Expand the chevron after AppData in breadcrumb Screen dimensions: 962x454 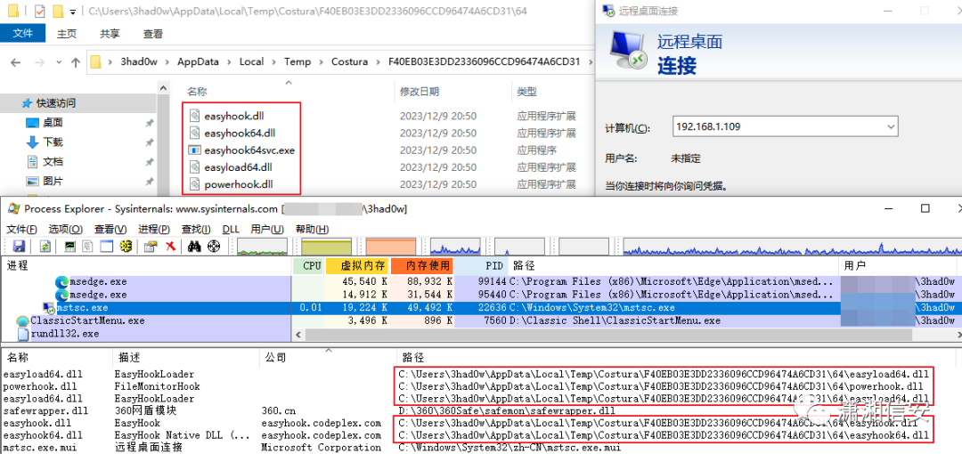(228, 62)
